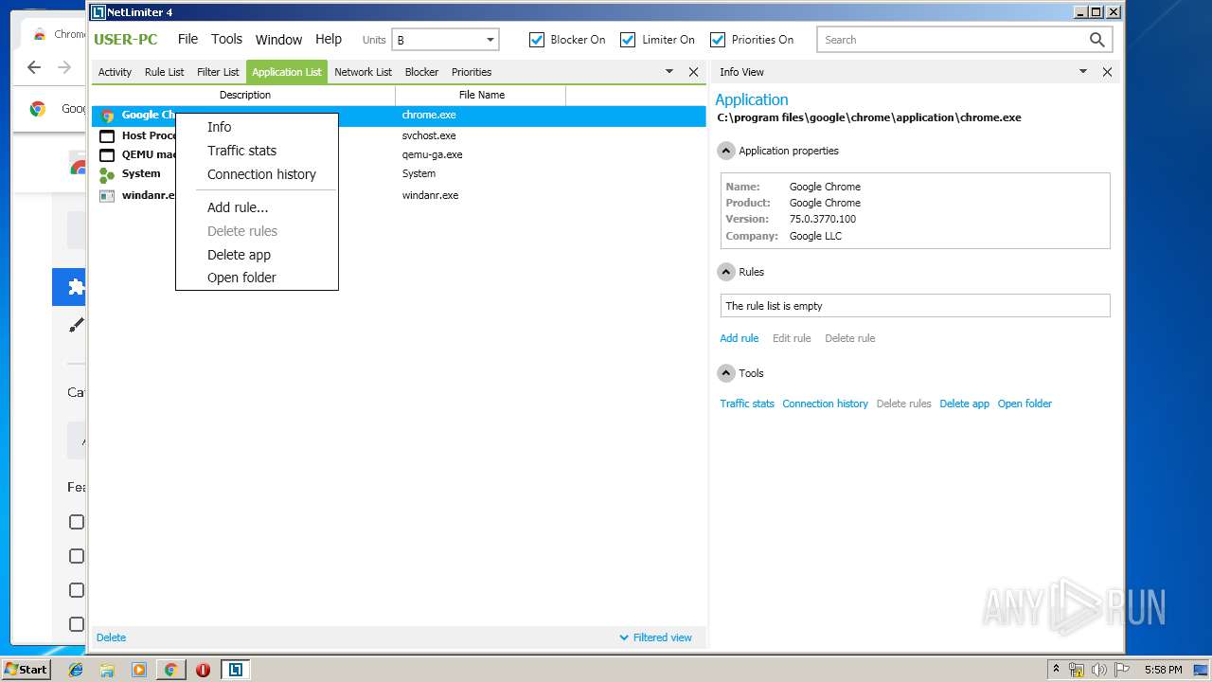Click the Google Chrome app icon in list
The width and height of the screenshot is (1212, 682).
[107, 116]
